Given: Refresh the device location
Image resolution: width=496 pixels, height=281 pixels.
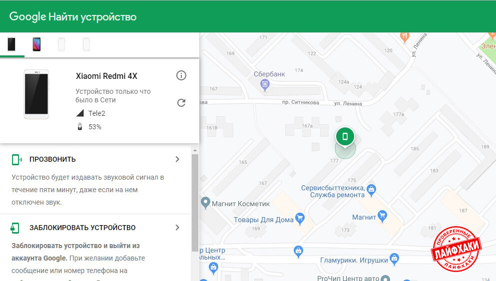Looking at the screenshot, I should [181, 103].
